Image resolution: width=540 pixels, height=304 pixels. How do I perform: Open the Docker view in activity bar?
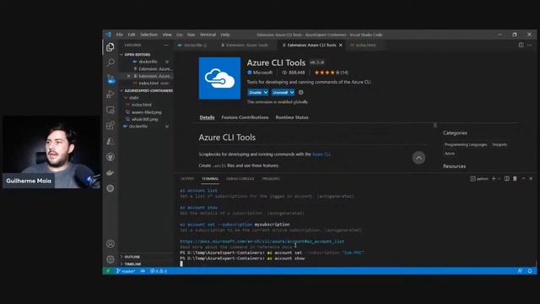111,172
